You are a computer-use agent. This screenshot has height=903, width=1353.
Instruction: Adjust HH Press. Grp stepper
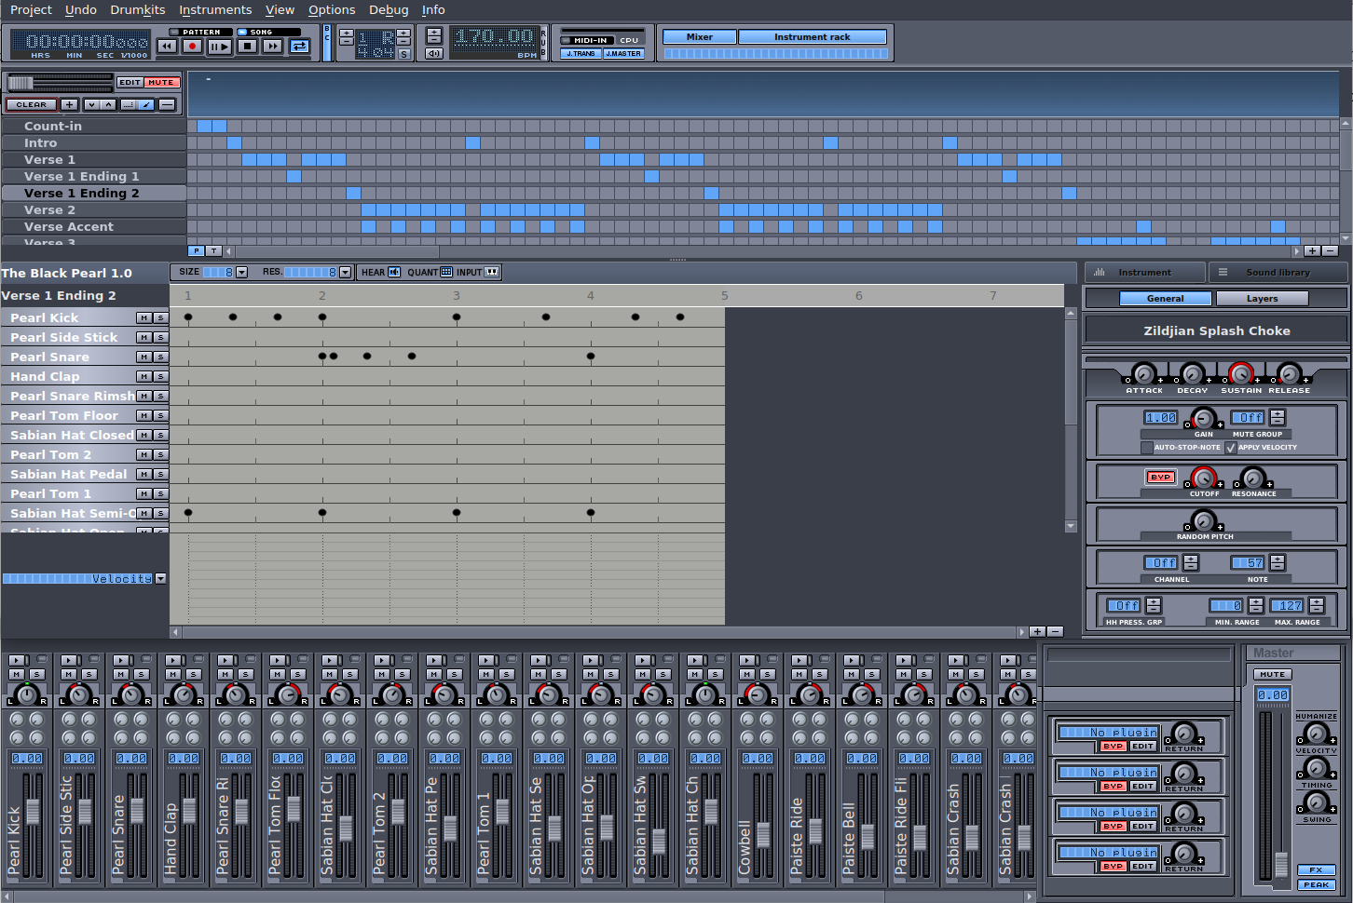(1154, 605)
